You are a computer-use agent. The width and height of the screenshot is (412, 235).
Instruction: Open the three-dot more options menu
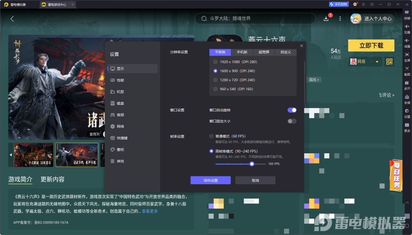point(340,19)
